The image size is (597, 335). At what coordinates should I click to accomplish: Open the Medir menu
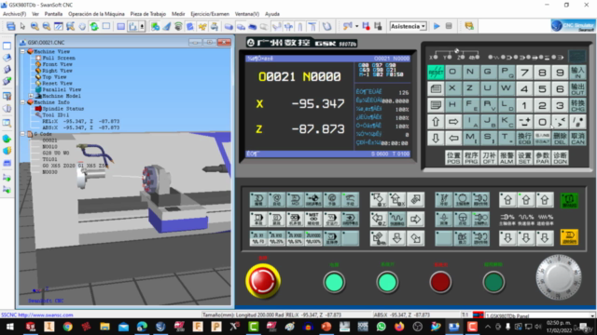178,14
